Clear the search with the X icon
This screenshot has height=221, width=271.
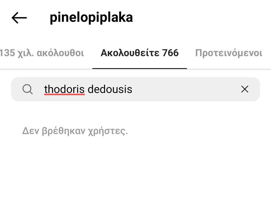pos(245,89)
